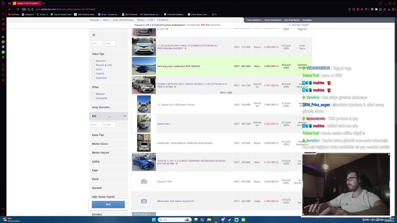This screenshot has width=397, height=223.
Task: Open Instagram bookmark
Action: point(28,15)
